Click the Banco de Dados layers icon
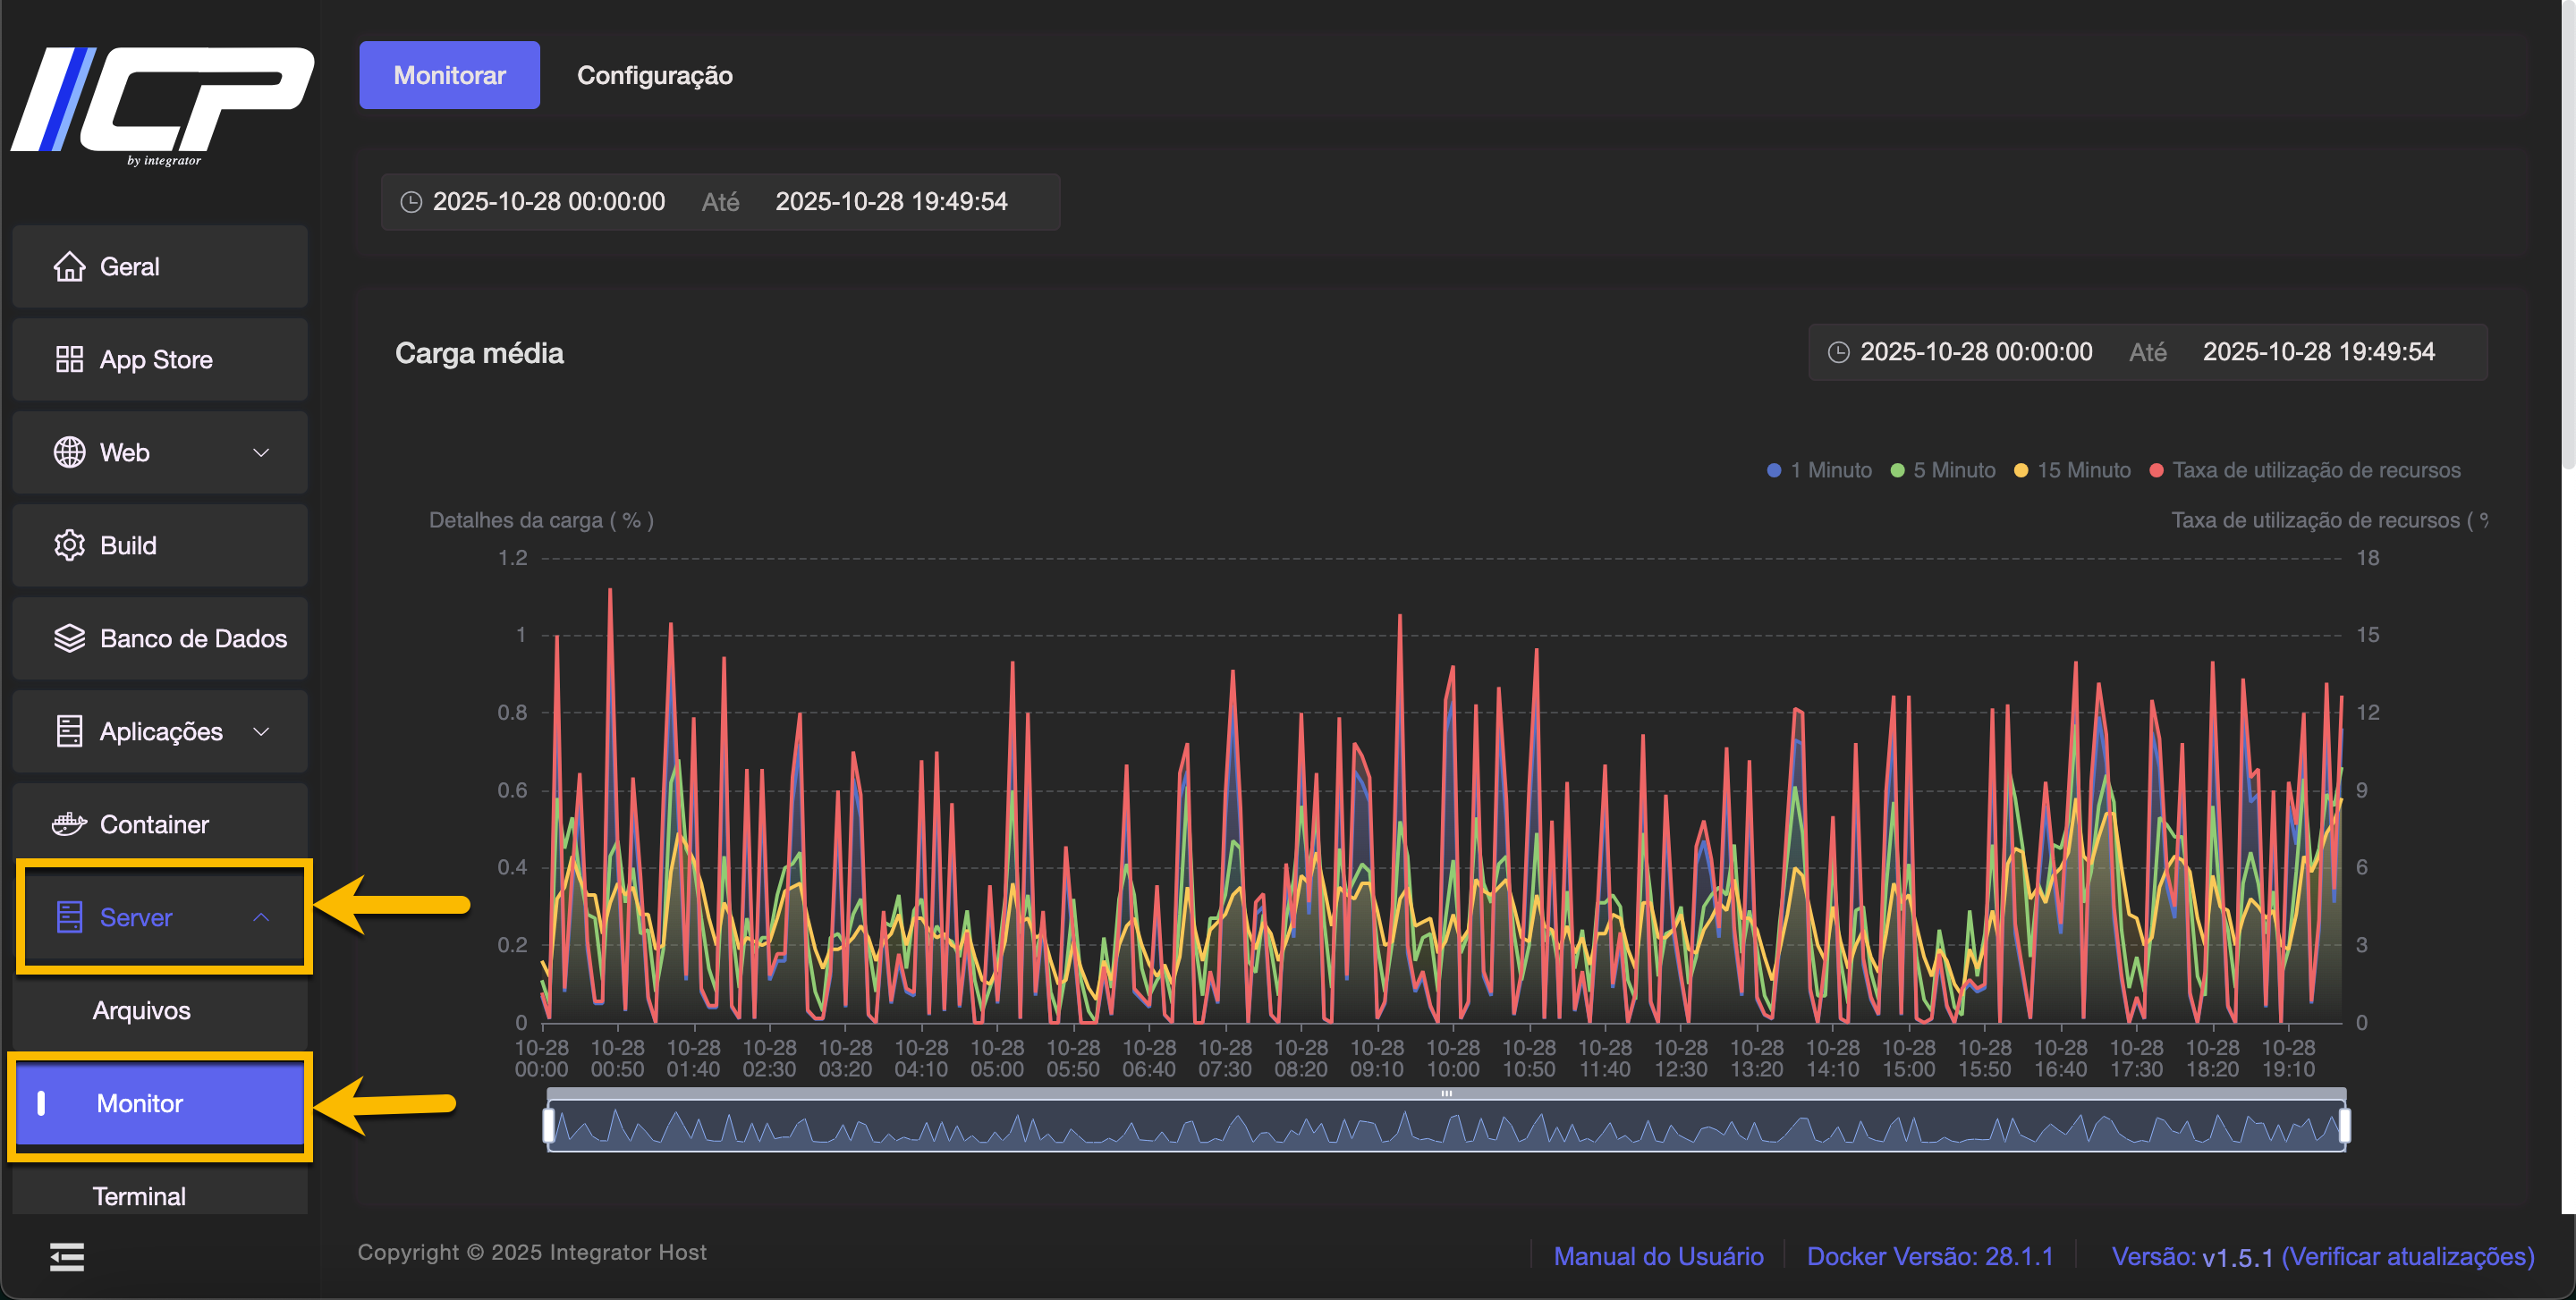Viewport: 2576px width, 1300px height. tap(69, 638)
